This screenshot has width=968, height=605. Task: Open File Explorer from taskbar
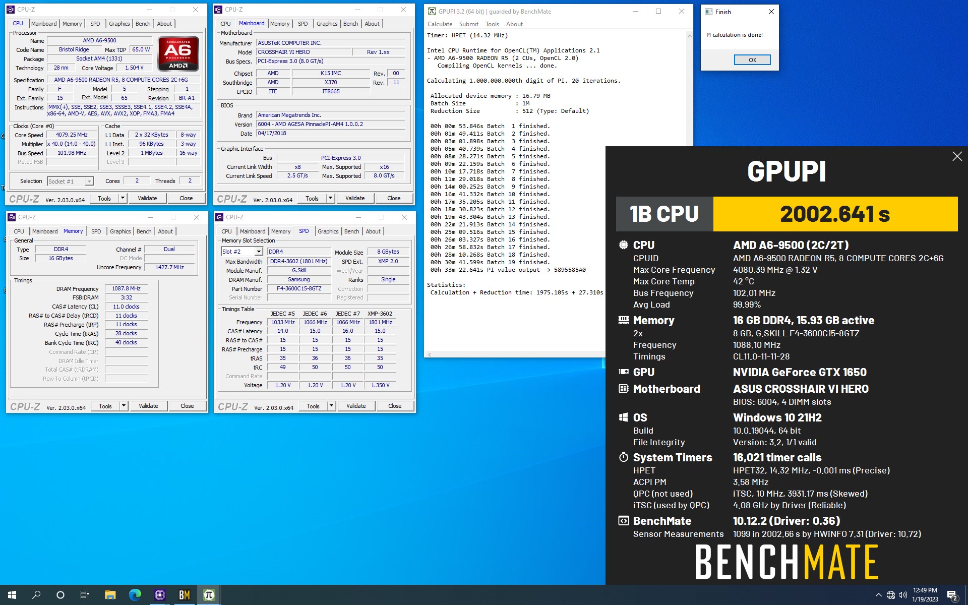[x=110, y=595]
